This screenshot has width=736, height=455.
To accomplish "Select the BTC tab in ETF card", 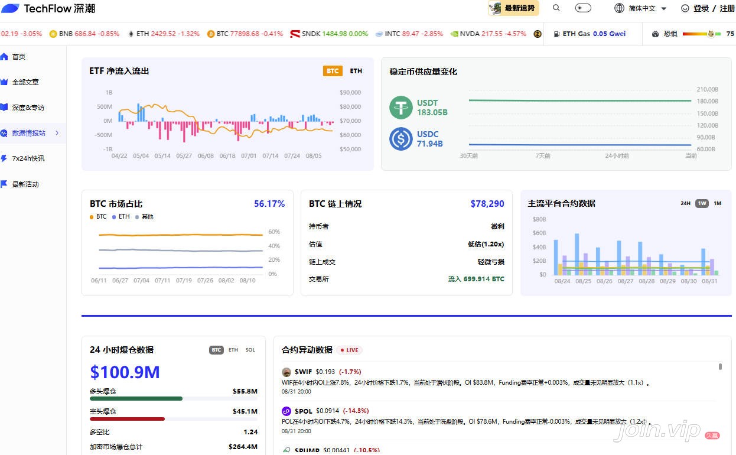I will tap(333, 71).
